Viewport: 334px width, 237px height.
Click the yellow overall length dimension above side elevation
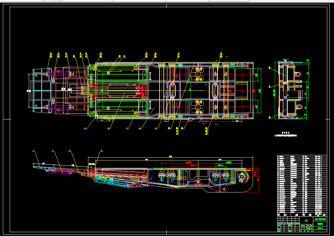point(171,157)
